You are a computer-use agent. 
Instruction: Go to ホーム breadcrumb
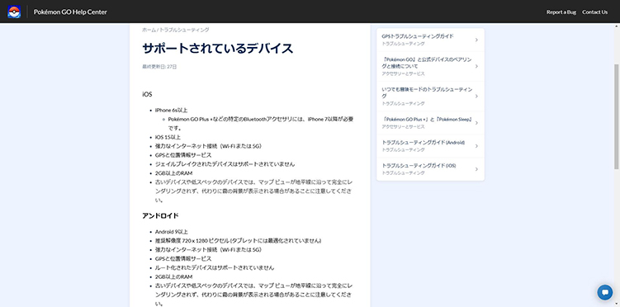point(149,30)
